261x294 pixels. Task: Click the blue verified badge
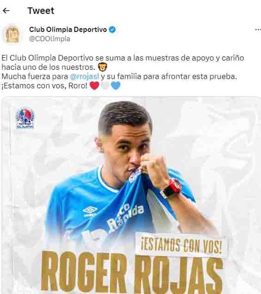[112, 30]
